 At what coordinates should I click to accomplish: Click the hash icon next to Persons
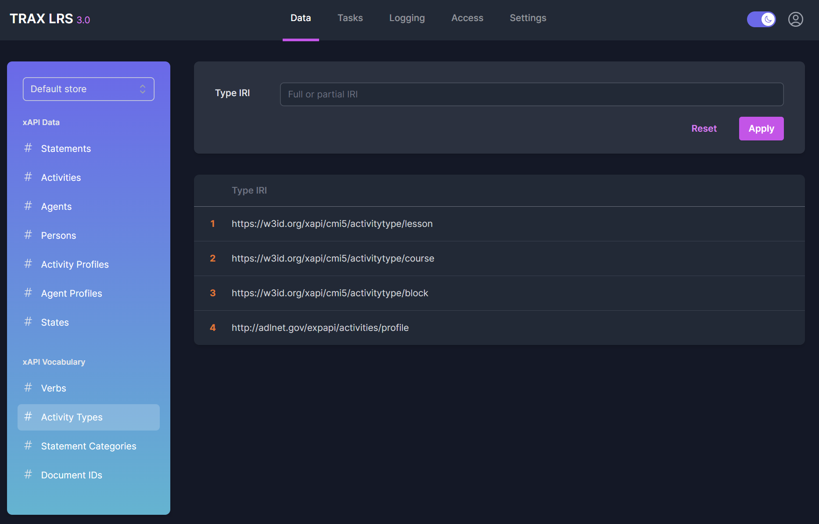28,235
